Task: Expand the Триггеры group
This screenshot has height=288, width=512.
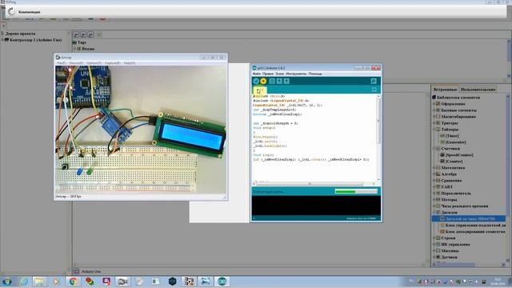Action: point(434,123)
